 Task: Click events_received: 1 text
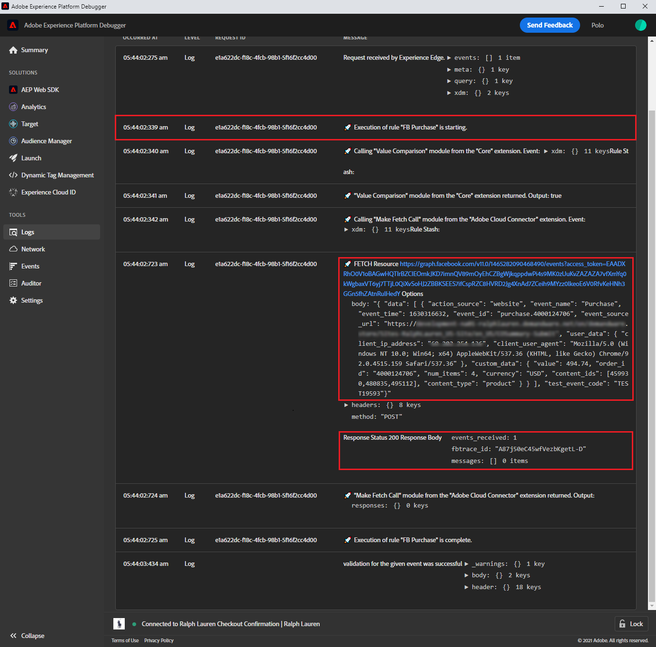[484, 437]
